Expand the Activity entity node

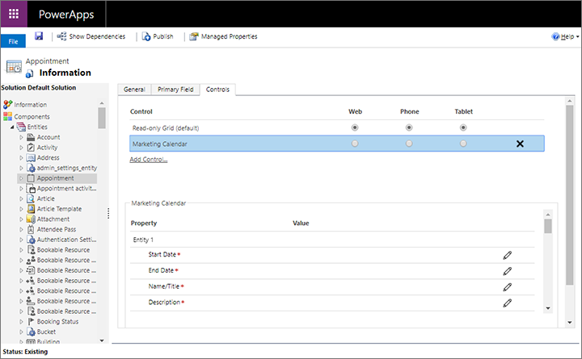tap(21, 148)
